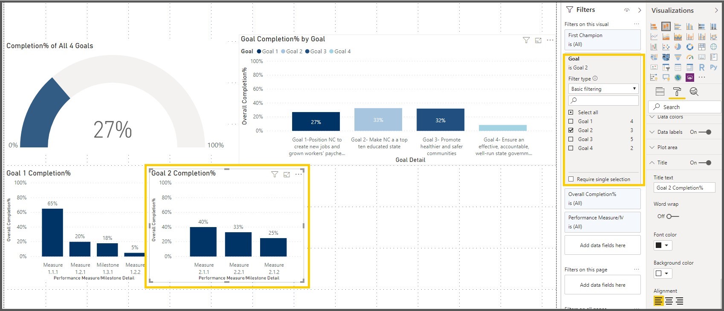Pick the donut chart visual

point(690,47)
